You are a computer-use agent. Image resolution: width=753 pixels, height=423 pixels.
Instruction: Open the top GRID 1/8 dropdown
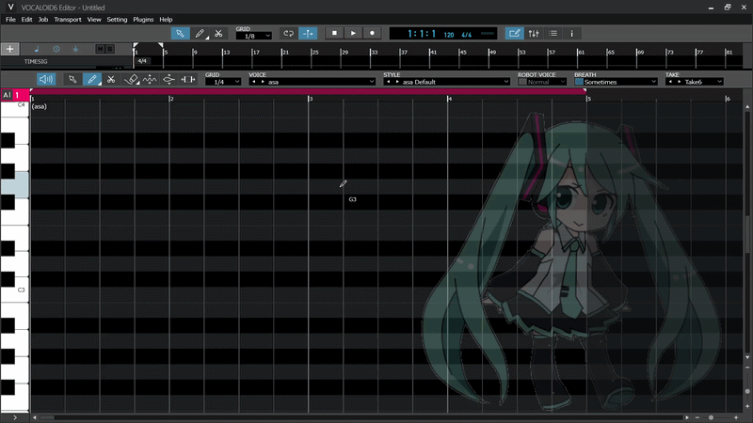pos(253,36)
